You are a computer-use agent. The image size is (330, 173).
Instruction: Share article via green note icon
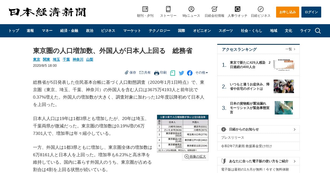(x=172, y=73)
